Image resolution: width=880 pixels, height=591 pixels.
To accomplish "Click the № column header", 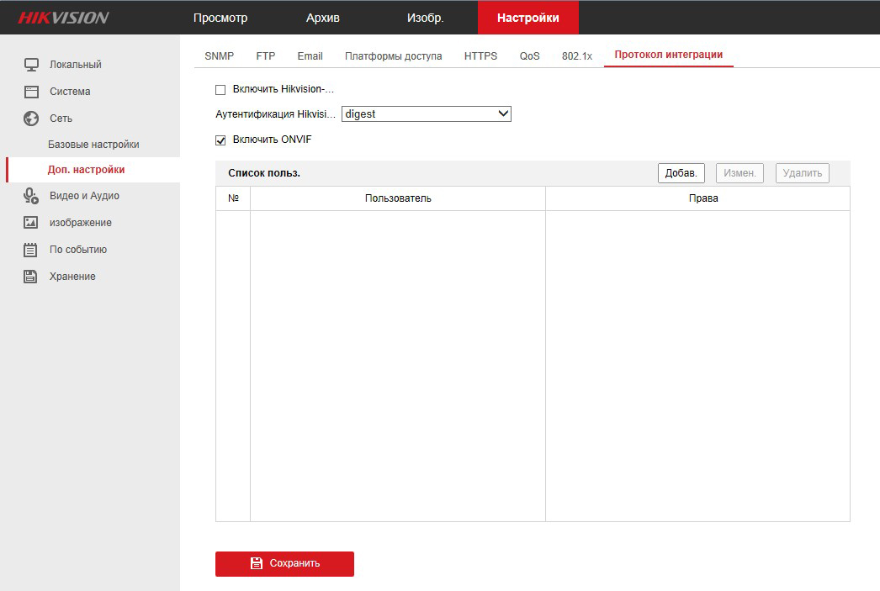I will [x=233, y=198].
